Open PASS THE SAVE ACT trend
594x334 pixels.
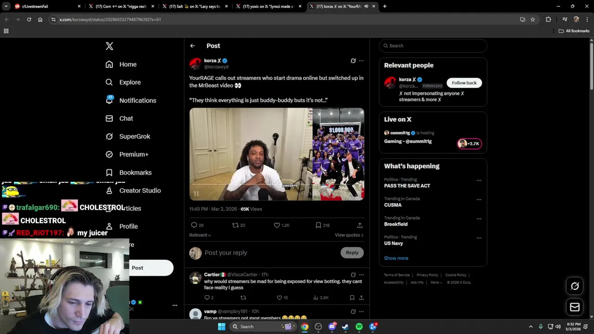click(x=407, y=186)
